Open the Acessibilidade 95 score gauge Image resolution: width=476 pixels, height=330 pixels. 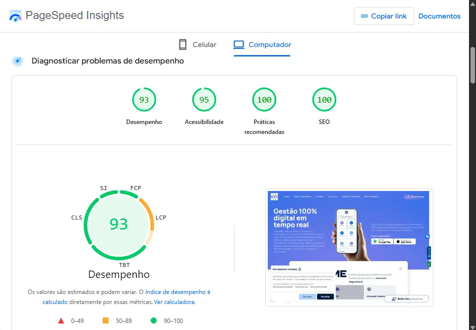204,100
